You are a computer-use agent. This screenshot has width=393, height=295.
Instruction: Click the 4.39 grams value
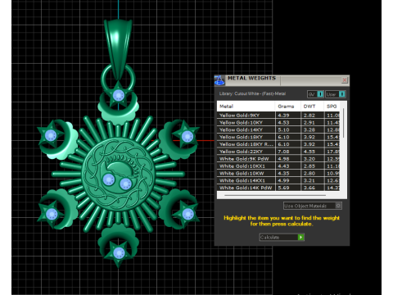[283, 116]
